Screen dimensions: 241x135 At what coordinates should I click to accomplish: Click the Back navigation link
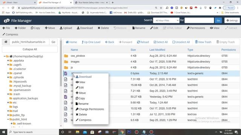(x=110, y=42)
